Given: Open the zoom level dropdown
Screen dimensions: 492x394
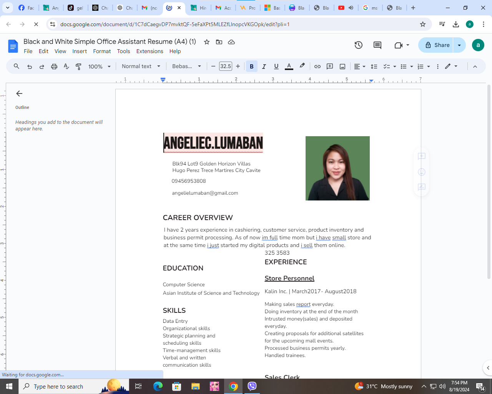Looking at the screenshot, I should [100, 67].
